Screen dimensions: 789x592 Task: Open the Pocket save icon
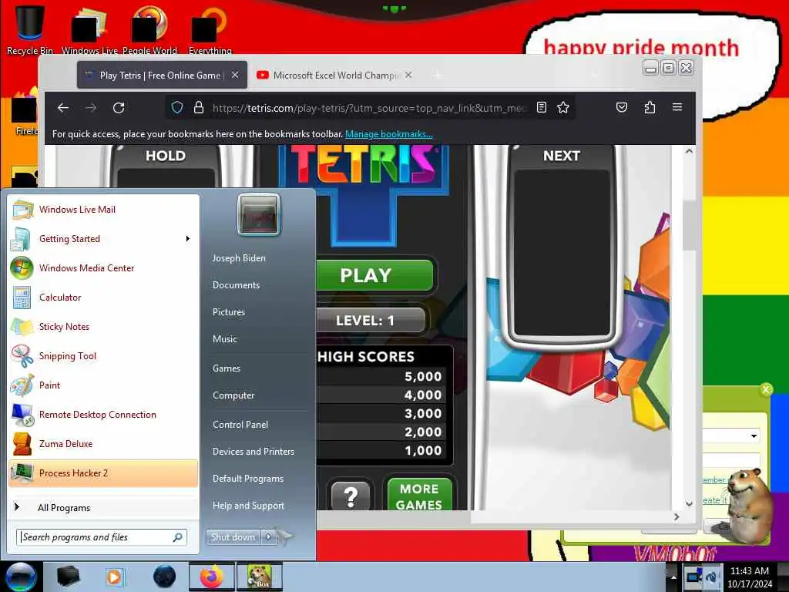622,107
